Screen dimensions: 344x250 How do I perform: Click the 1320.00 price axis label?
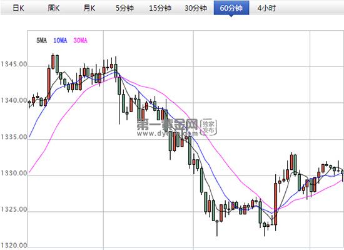point(14,246)
